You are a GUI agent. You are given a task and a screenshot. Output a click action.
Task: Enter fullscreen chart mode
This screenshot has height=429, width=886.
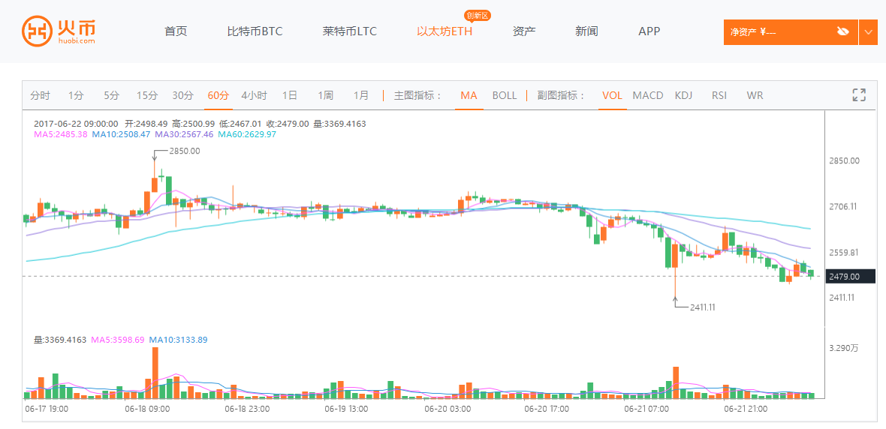pyautogui.click(x=859, y=95)
